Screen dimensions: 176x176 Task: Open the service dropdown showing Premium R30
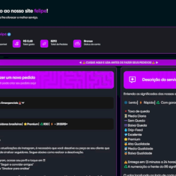[x=57, y=124]
